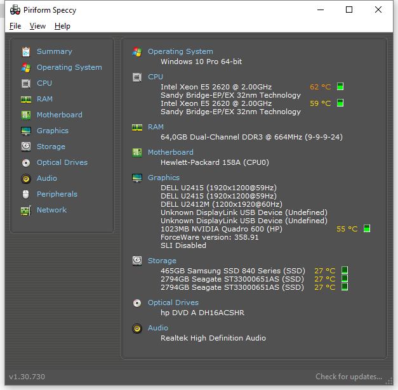Viewport: 398px width, 390px height.
Task: Open the View menu
Action: [x=37, y=26]
